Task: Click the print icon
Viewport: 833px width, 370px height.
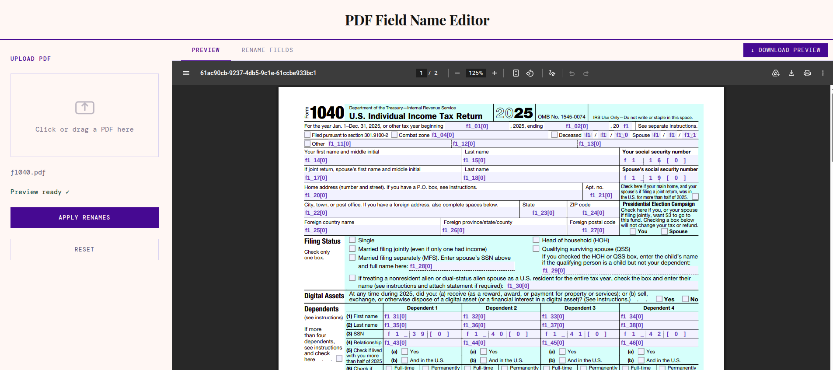Action: tap(807, 73)
